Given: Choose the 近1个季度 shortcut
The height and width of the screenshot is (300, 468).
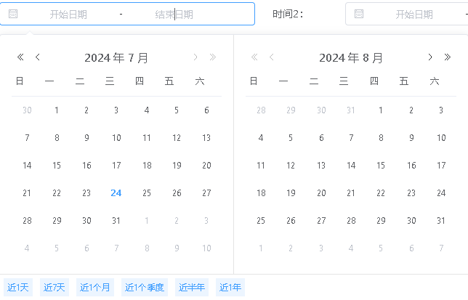Looking at the screenshot, I should click(145, 287).
